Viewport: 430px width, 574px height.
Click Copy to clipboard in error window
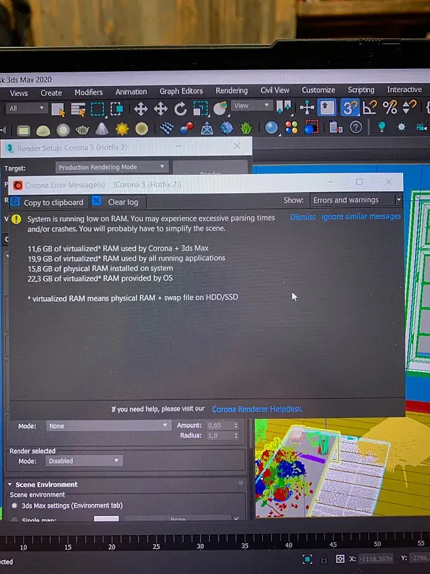point(48,203)
